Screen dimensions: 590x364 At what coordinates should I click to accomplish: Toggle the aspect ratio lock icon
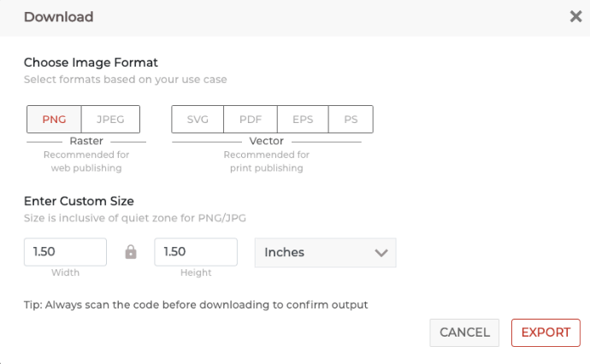(131, 252)
